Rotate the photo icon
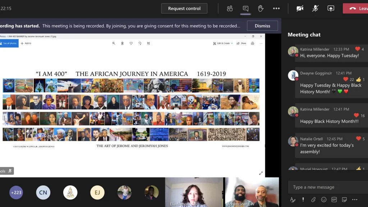The image size is (368, 207). (140, 43)
